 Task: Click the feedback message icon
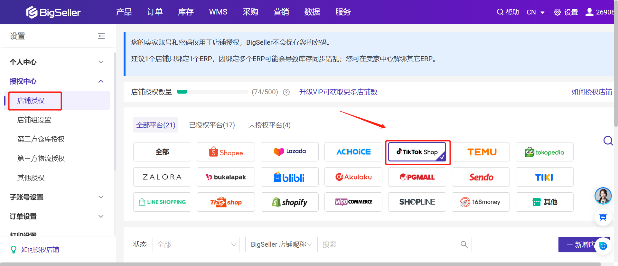[603, 217]
